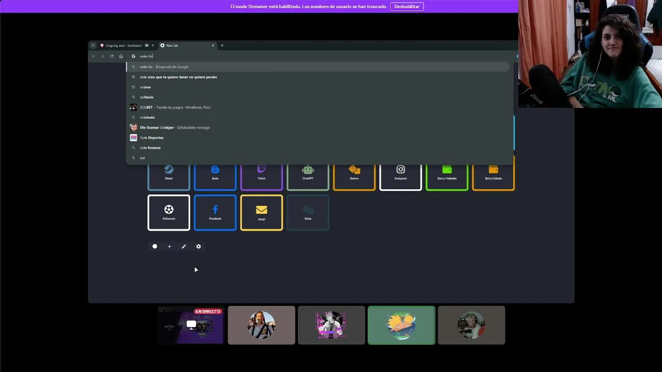Reload the page
662x372 pixels.
[112, 56]
